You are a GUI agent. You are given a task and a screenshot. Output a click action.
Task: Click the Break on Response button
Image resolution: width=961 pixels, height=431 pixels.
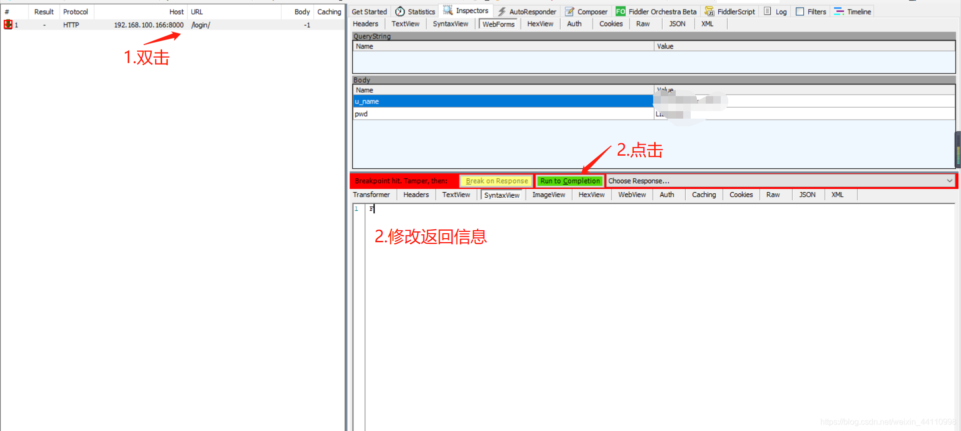(497, 181)
